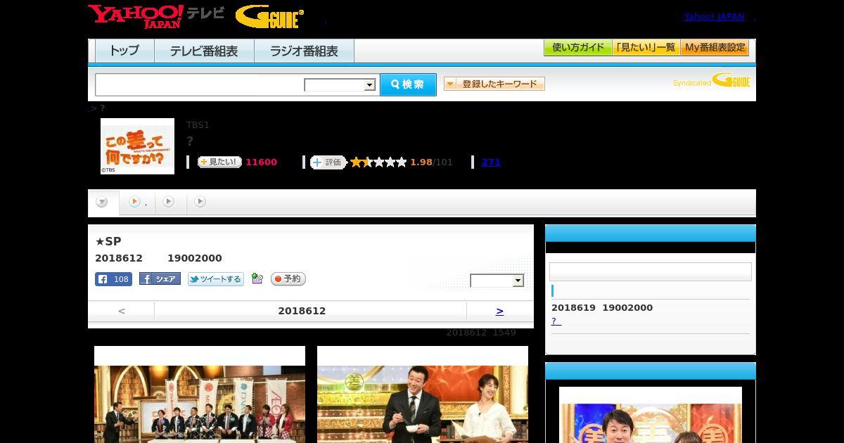Open the この差って何ですか? program thumbnail
The width and height of the screenshot is (844, 443).
(137, 146)
